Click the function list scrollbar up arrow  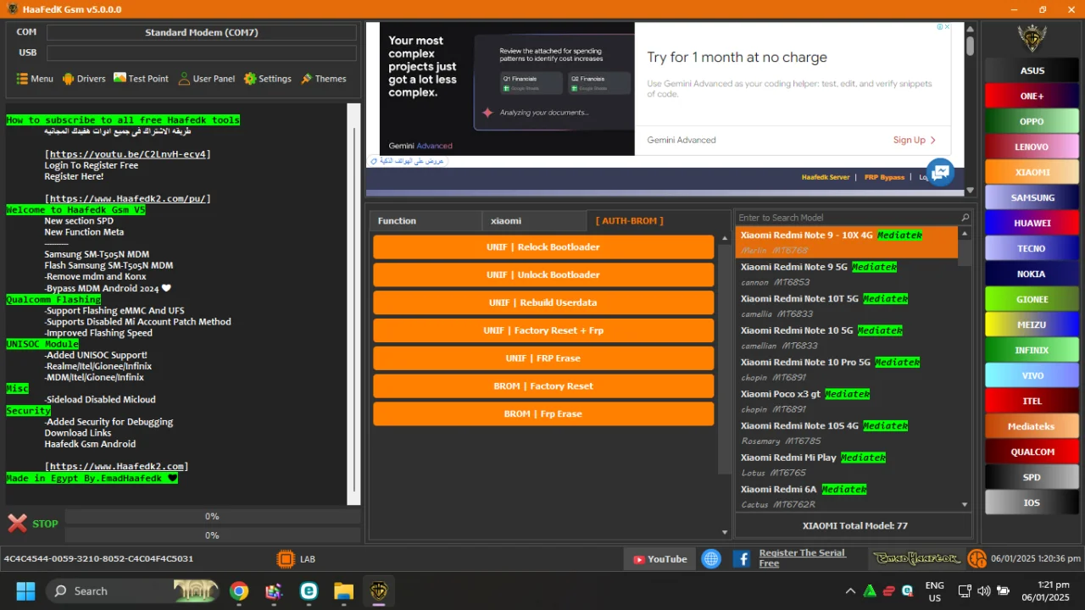click(724, 239)
